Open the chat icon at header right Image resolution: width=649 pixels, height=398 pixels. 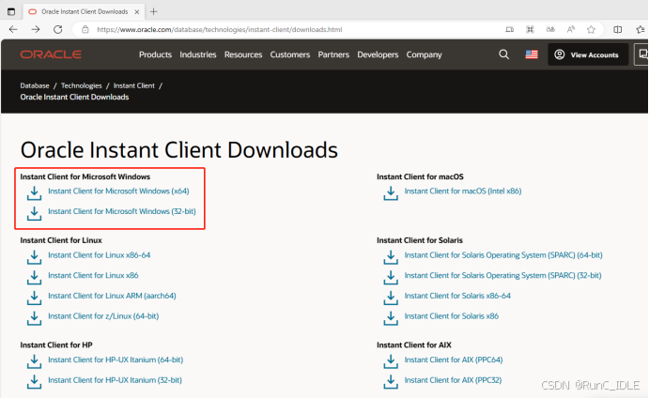point(641,54)
